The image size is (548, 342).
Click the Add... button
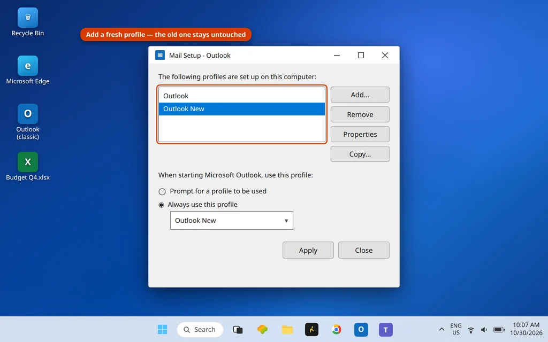(360, 95)
